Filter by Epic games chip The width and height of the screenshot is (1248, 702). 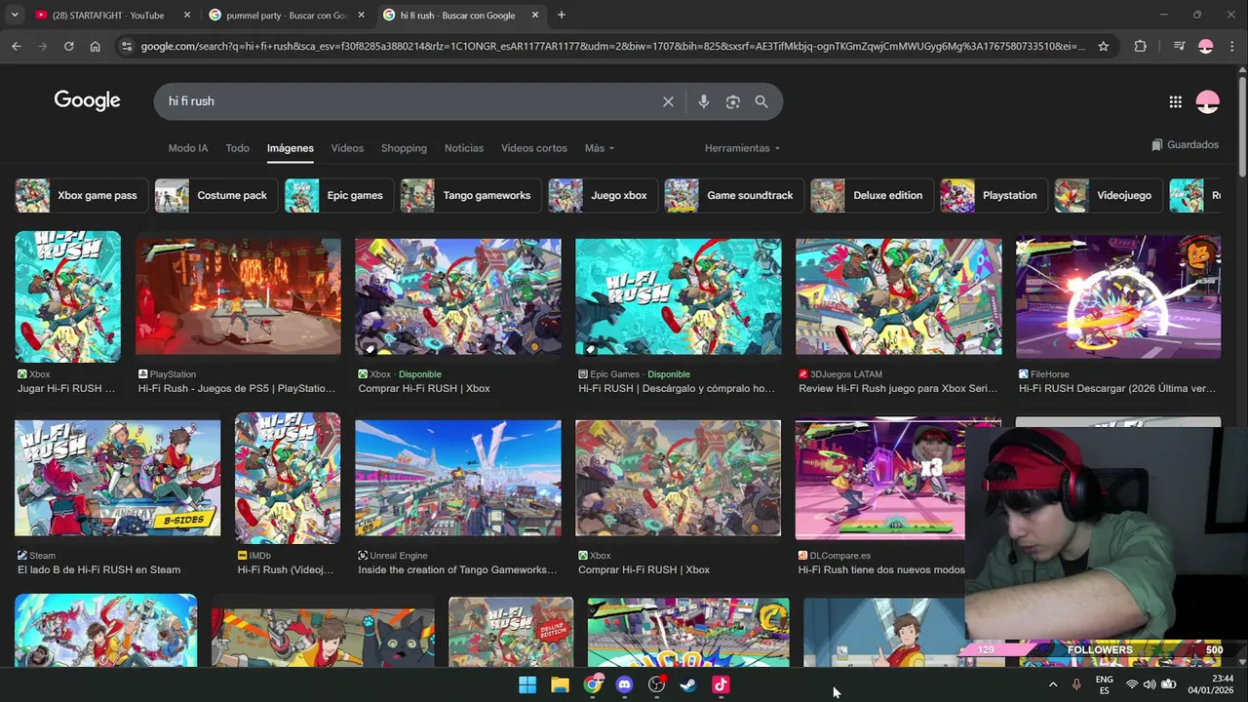[x=339, y=195]
